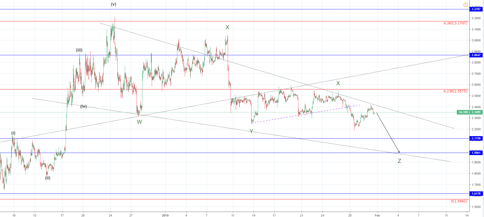
Task: Select the 1.9861 blue price label
Action: (476, 153)
